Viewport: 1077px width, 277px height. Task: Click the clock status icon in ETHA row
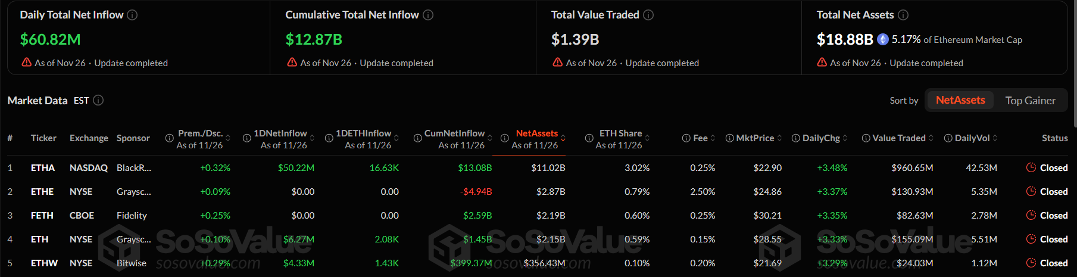tap(1031, 168)
